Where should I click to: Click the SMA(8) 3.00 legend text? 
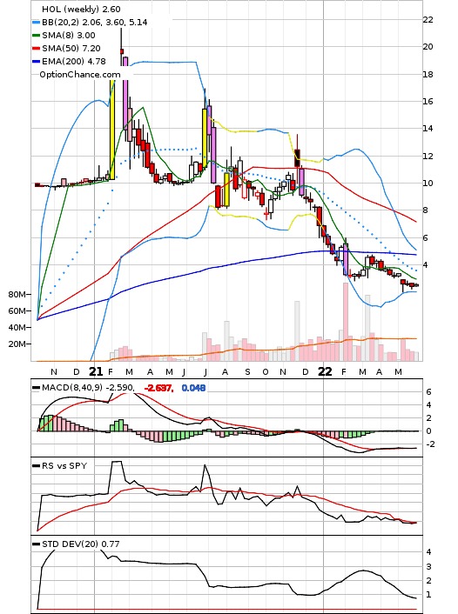[69, 36]
